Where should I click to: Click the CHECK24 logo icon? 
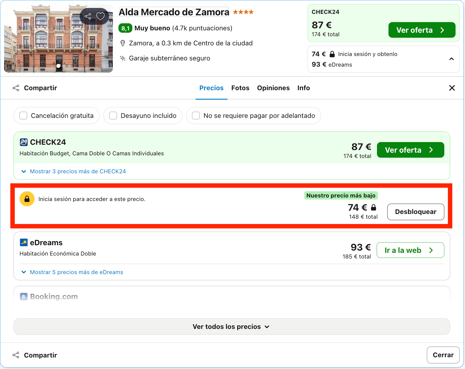24,142
